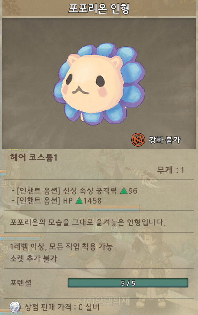Select the 신성 속성 공격력 enchant option line

[x=75, y=190]
